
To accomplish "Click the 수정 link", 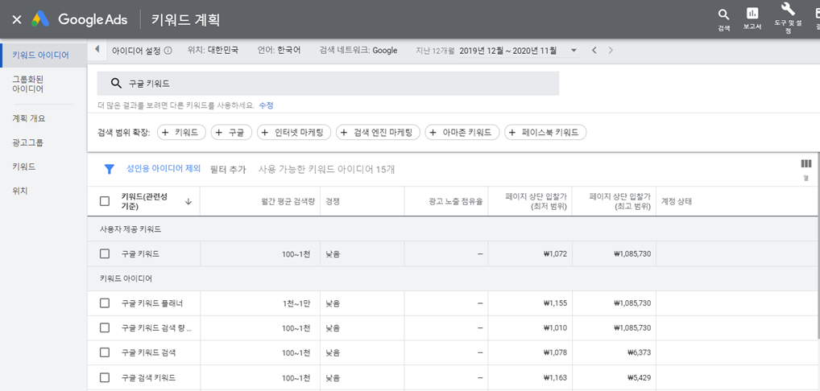I will coord(266,105).
